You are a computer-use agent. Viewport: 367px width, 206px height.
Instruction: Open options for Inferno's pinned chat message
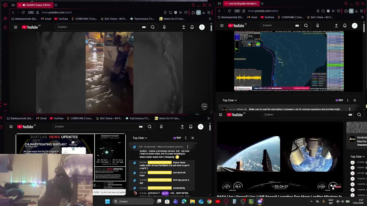(x=350, y=109)
